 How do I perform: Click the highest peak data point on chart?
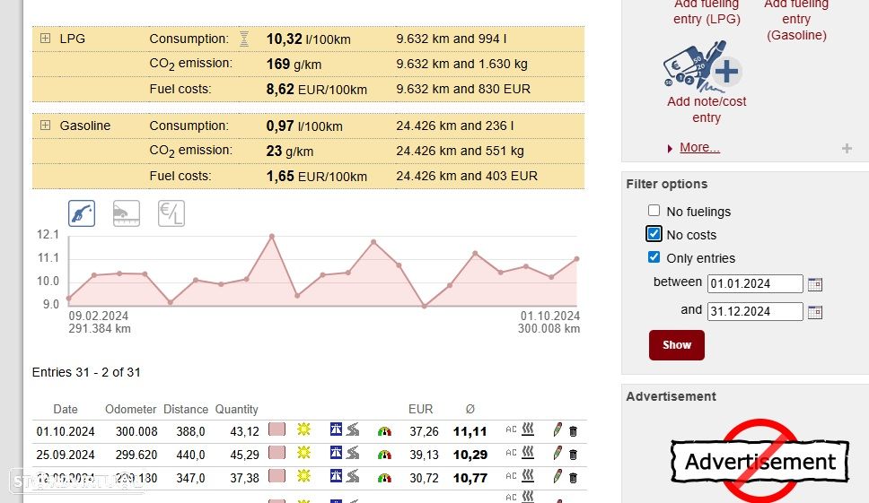tap(271, 237)
